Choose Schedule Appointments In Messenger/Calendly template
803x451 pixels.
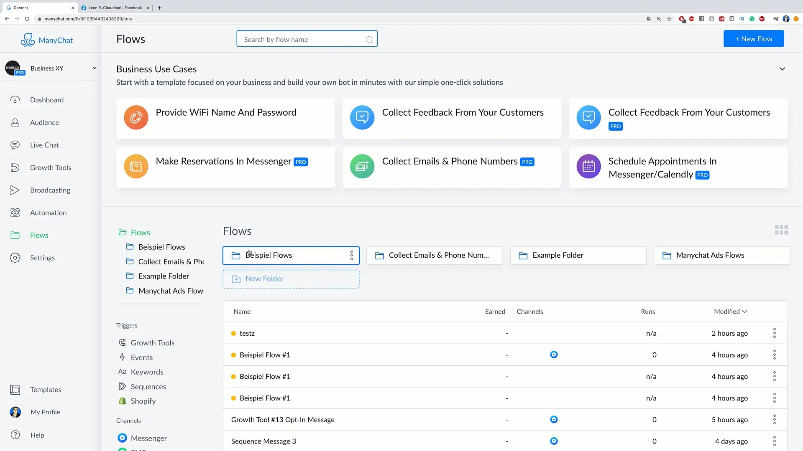678,167
